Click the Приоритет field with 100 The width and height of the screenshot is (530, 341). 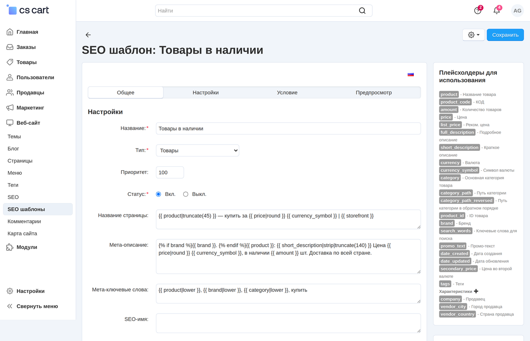pyautogui.click(x=170, y=172)
